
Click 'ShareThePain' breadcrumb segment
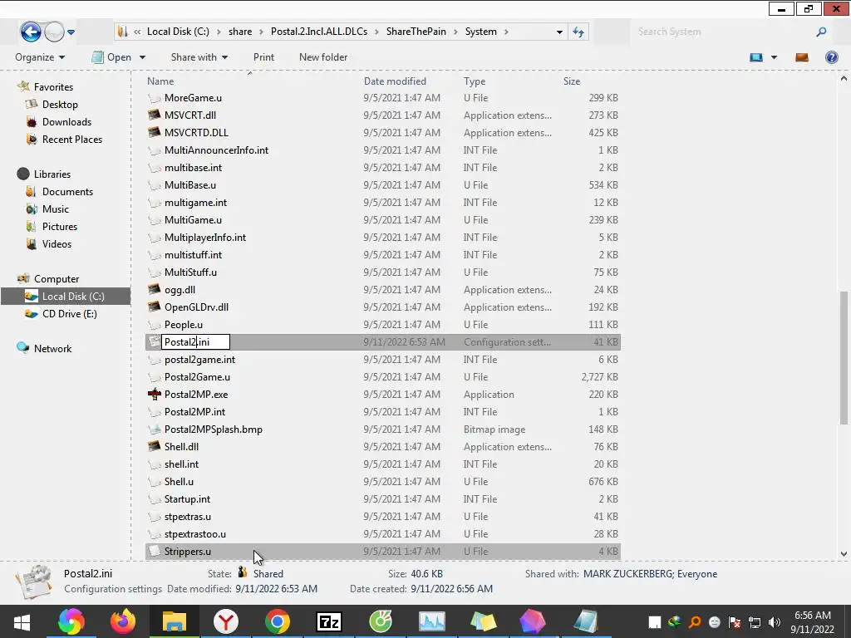pos(416,32)
